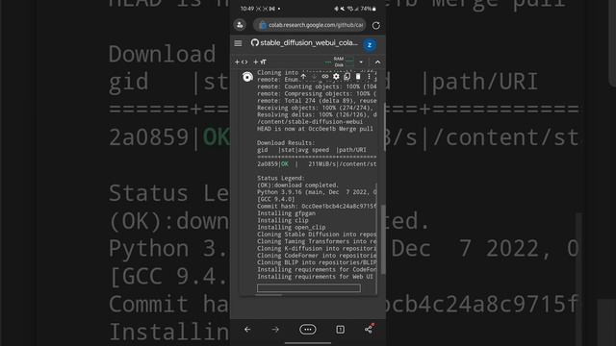Click the "Installing clip" output line
Screen dimensions: 616x346
pyautogui.click(x=283, y=220)
